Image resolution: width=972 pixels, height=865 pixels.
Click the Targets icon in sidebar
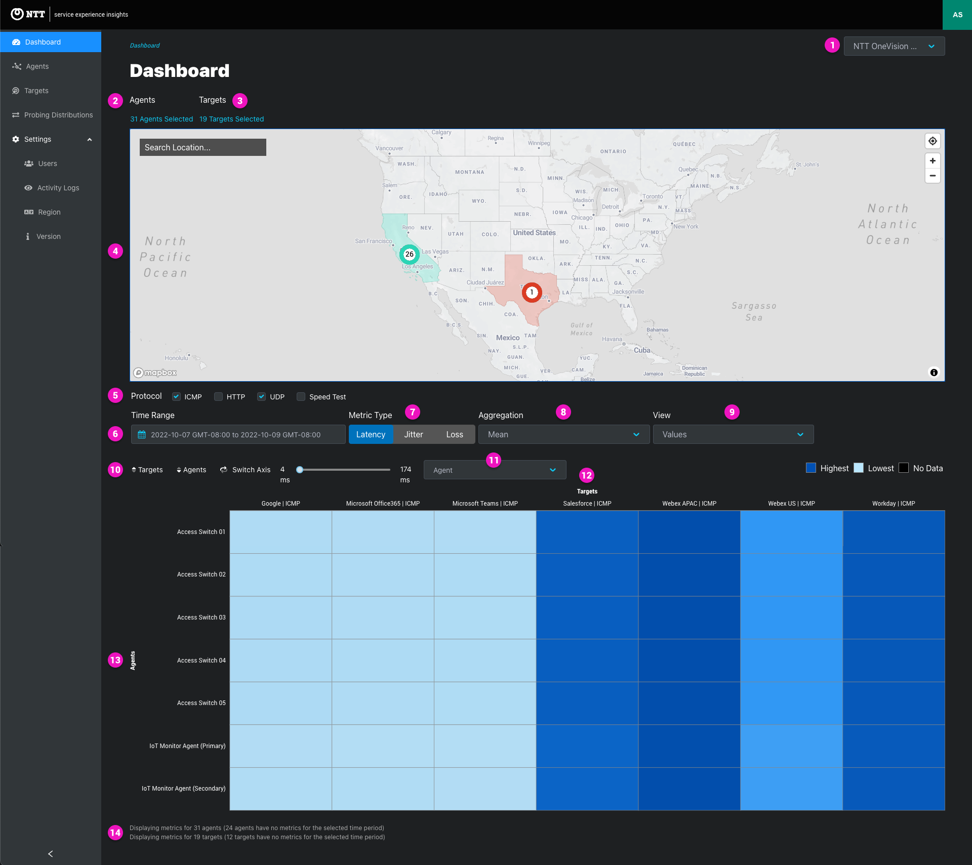coord(16,91)
